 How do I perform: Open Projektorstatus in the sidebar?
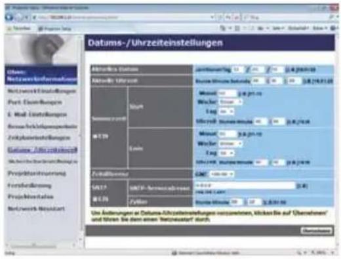[x=30, y=197]
